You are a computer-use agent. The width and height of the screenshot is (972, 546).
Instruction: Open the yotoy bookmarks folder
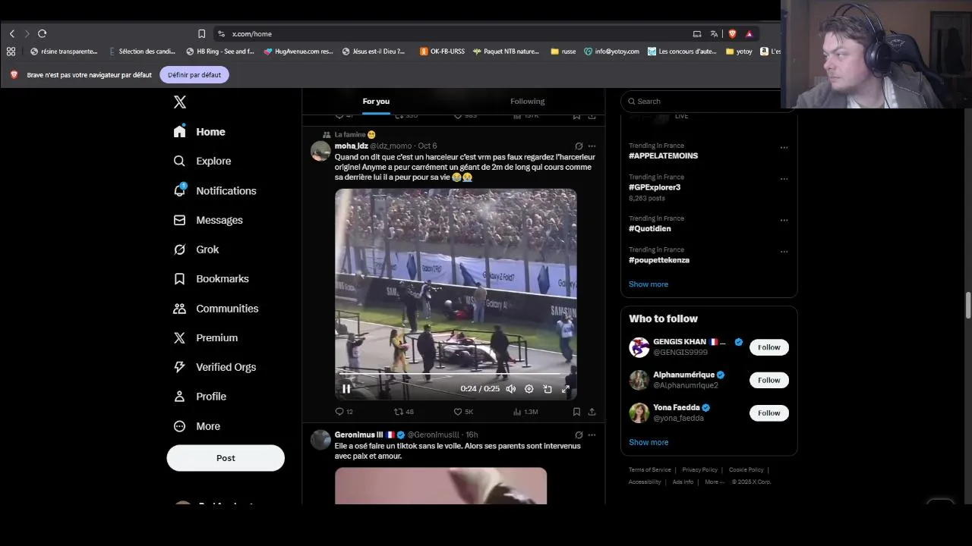(x=739, y=52)
